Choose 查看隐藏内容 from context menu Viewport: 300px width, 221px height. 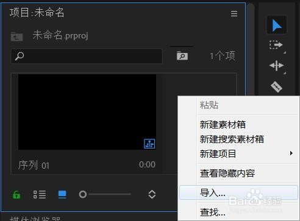(x=227, y=174)
